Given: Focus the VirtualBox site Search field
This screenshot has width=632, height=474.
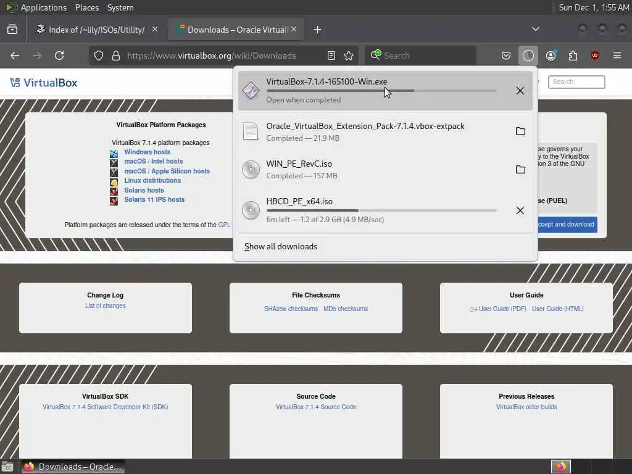Looking at the screenshot, I should [x=576, y=82].
